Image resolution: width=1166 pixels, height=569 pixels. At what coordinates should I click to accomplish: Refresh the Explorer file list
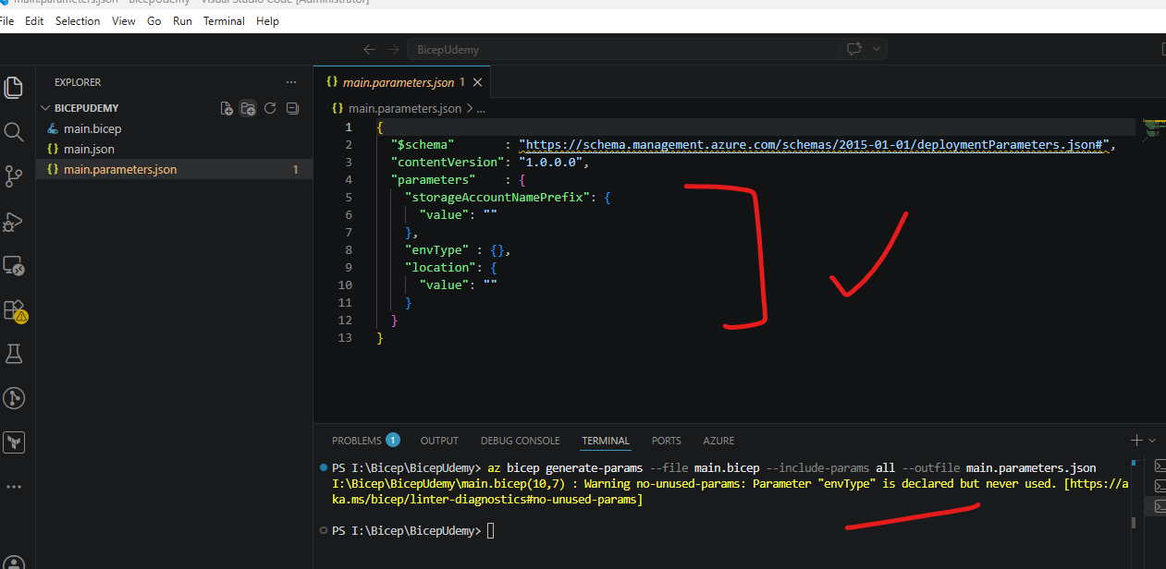coord(270,108)
